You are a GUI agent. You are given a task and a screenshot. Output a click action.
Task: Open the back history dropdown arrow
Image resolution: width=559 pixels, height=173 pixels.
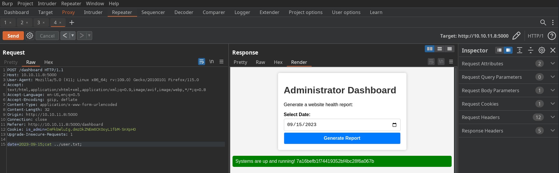pos(72,36)
